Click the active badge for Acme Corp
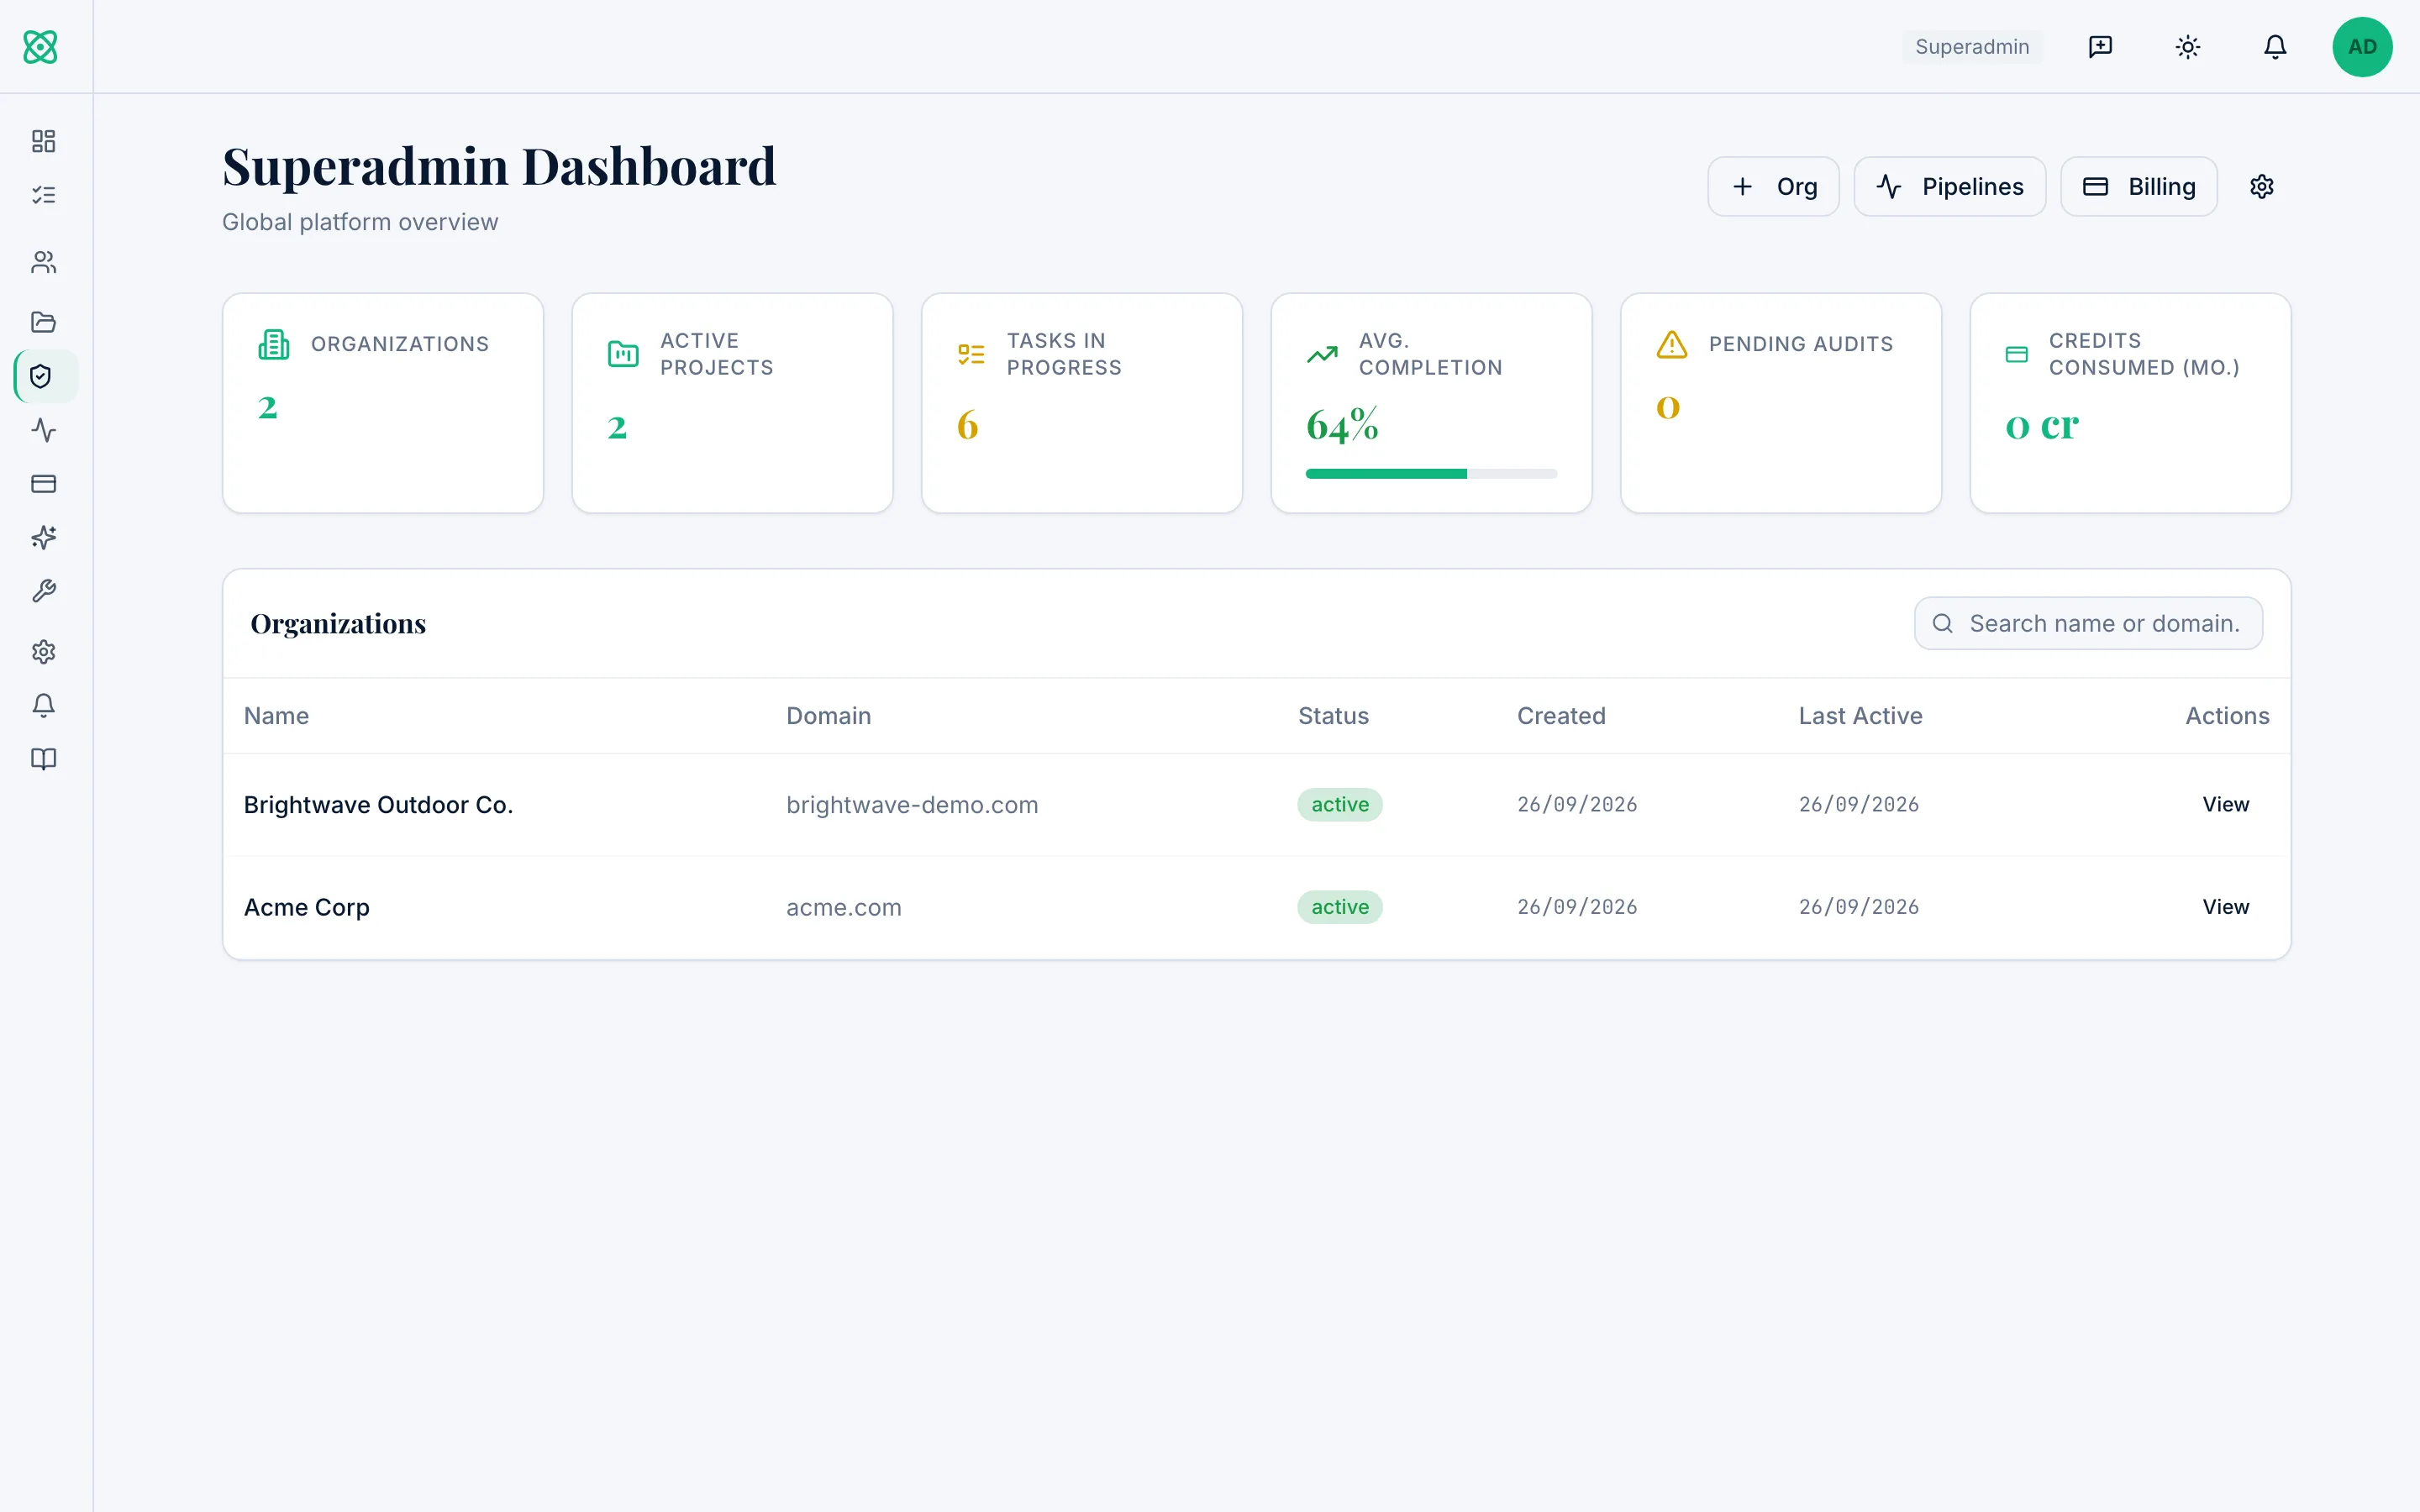The height and width of the screenshot is (1512, 2420). pos(1340,907)
